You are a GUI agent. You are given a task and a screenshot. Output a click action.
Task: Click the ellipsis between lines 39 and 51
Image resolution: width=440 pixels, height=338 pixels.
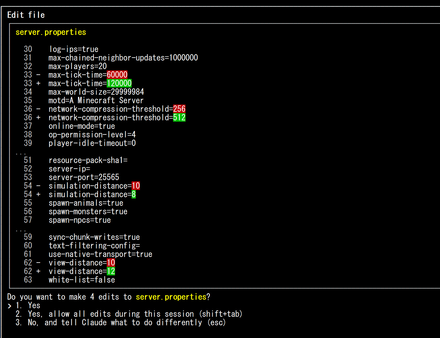tap(20, 153)
